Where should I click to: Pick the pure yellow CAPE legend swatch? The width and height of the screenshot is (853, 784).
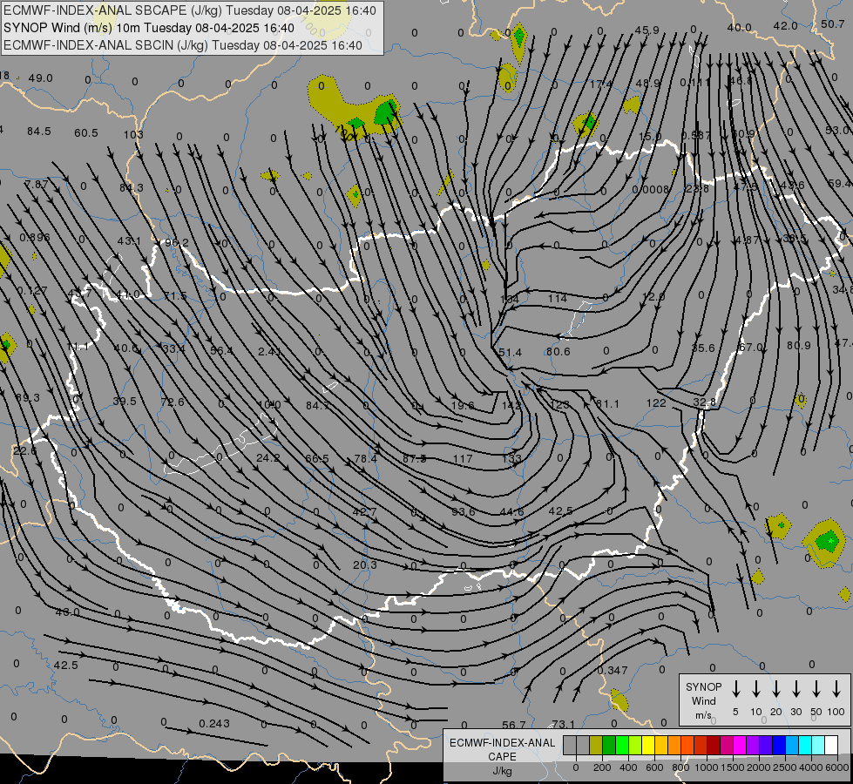(x=648, y=745)
